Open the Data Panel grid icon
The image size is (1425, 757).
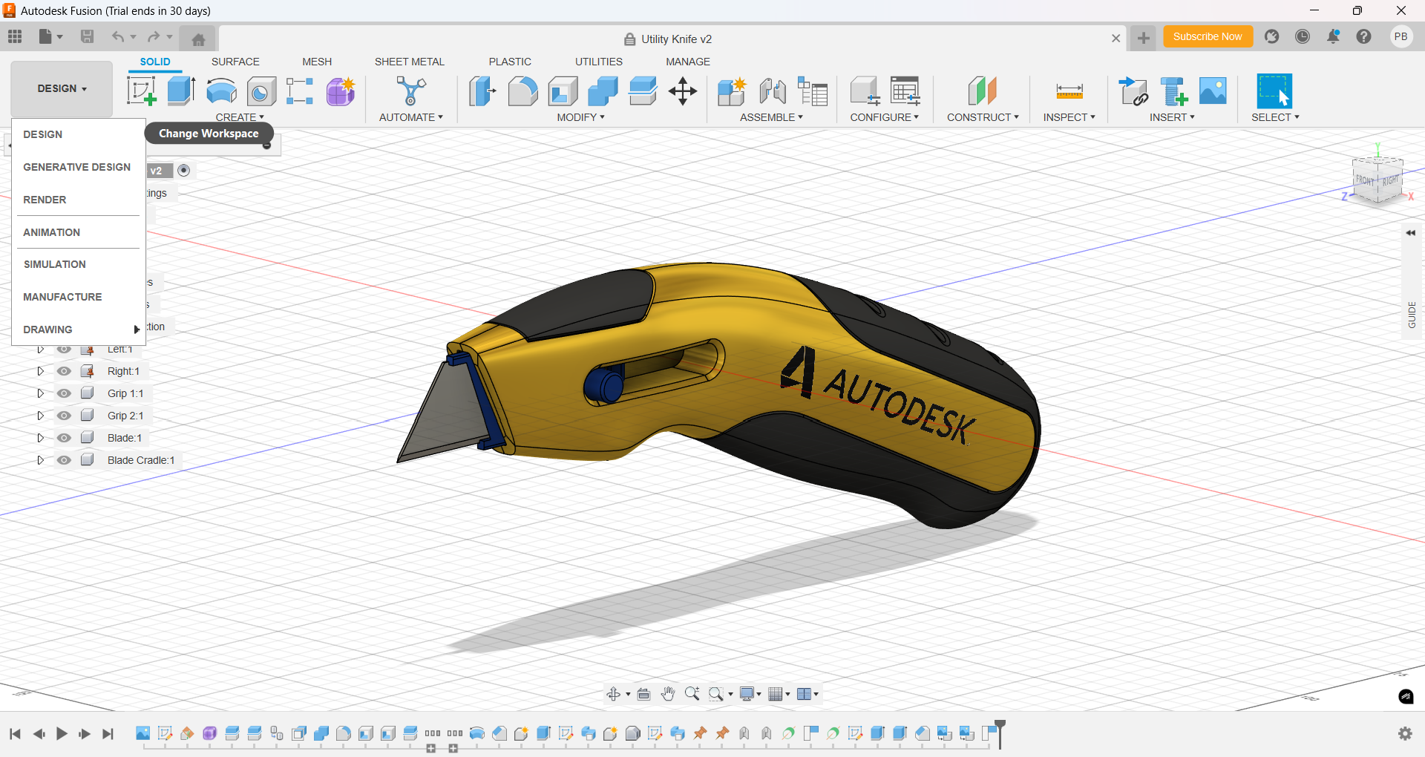pyautogui.click(x=15, y=36)
